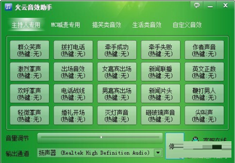
Task: Trigger the 牵手成功 sound
Action: pyautogui.click(x=117, y=50)
